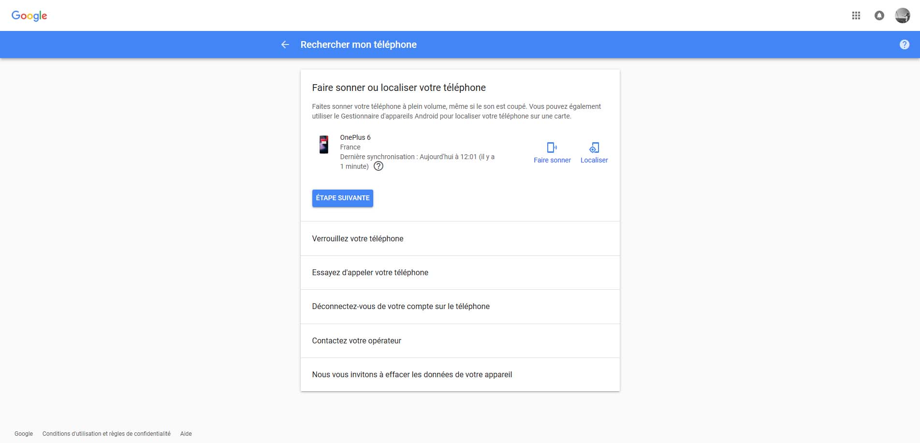Click the Localiser device icon
This screenshot has height=443, width=920.
[594, 148]
